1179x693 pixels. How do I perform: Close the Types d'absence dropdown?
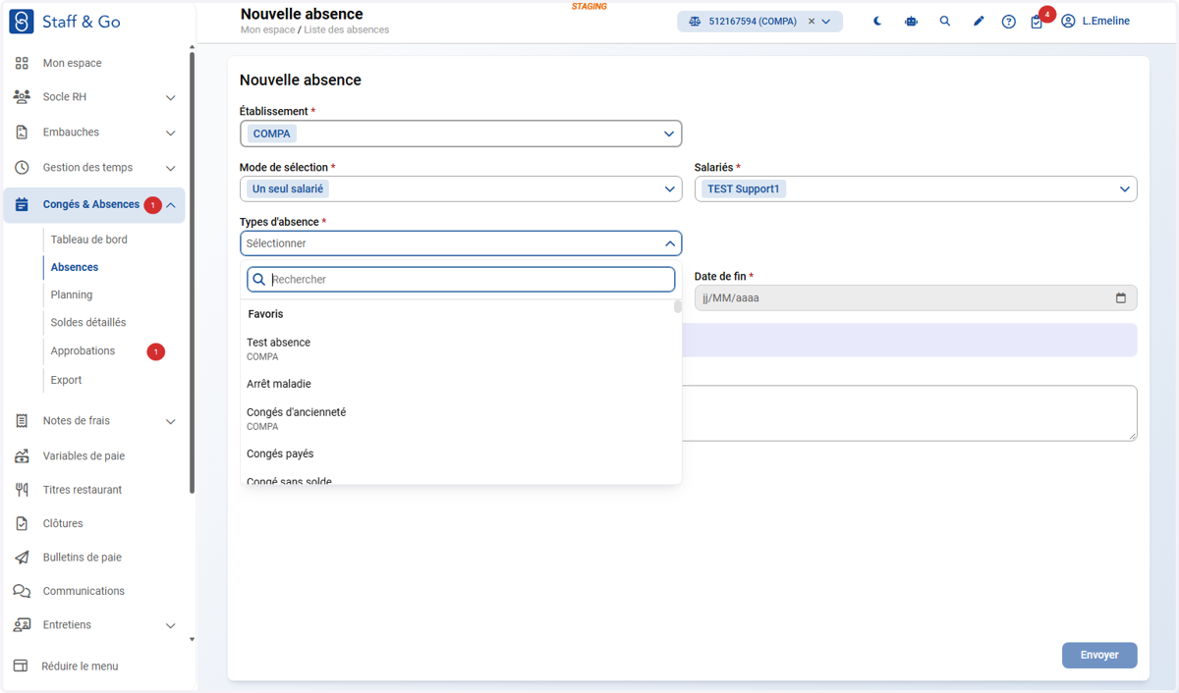tap(461, 243)
